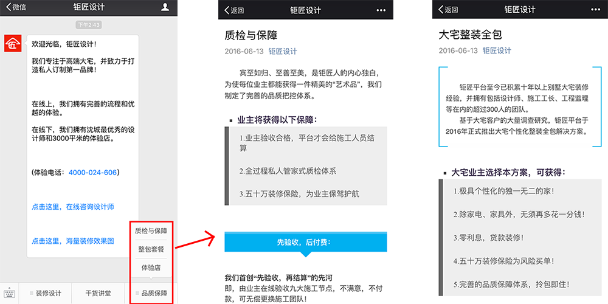Open more options on 大宅整装全包 page
The width and height of the screenshot is (608, 304).
pos(596,10)
